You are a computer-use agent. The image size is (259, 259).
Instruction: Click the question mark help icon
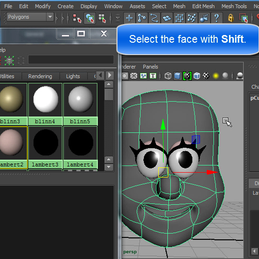[x=217, y=18]
